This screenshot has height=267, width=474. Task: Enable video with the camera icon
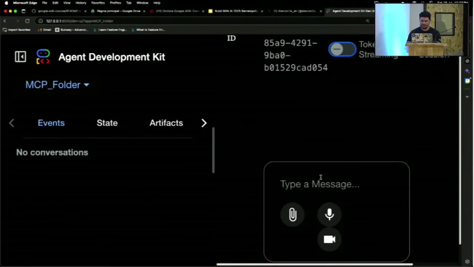point(330,239)
